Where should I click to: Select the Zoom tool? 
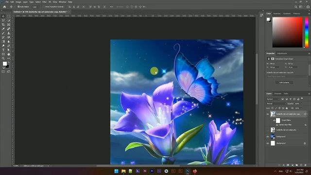3,58
